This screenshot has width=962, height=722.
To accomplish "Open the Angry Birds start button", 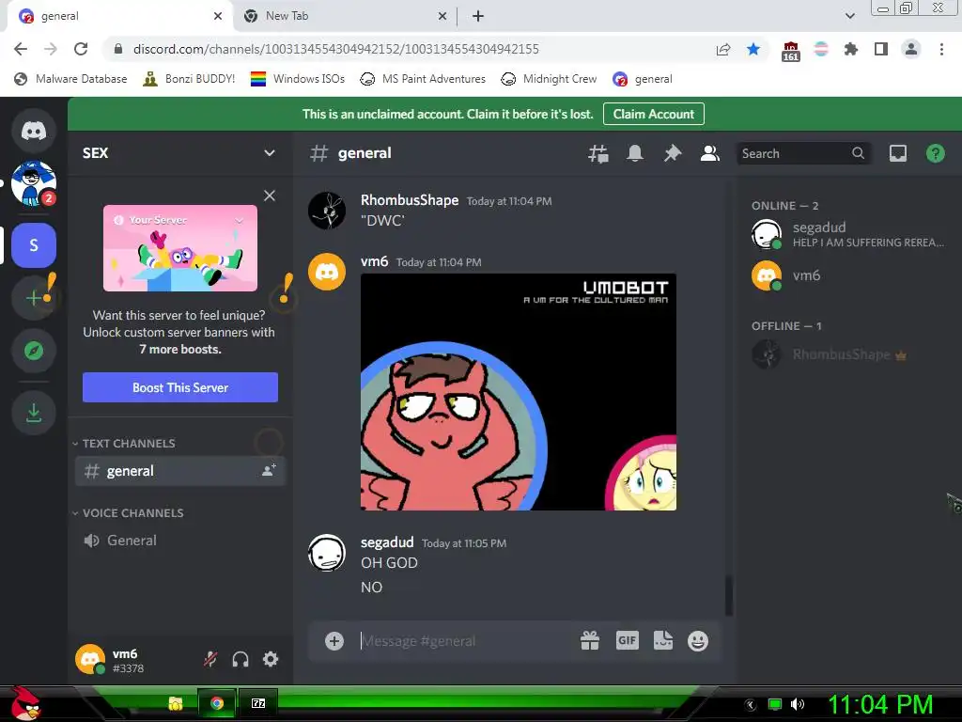I will point(24,703).
